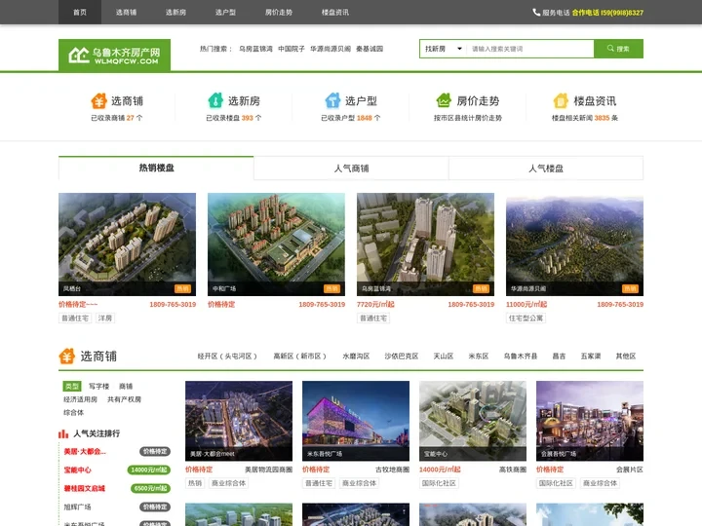702x526 pixels.
Task: Open ranking entry 旭辉广场
Action: [77, 507]
